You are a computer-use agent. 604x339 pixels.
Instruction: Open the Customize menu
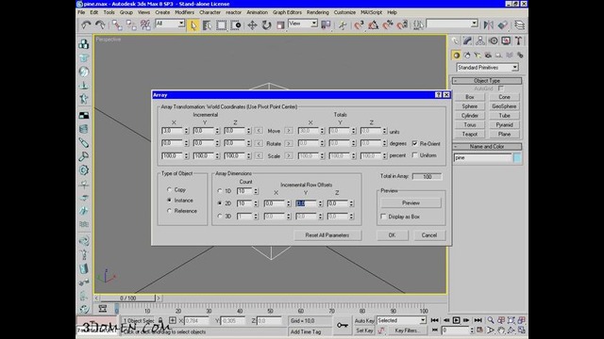[344, 12]
